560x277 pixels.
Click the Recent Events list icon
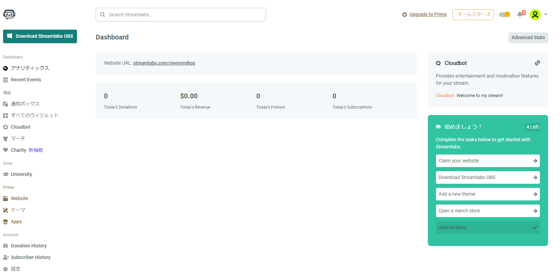pyautogui.click(x=5, y=80)
